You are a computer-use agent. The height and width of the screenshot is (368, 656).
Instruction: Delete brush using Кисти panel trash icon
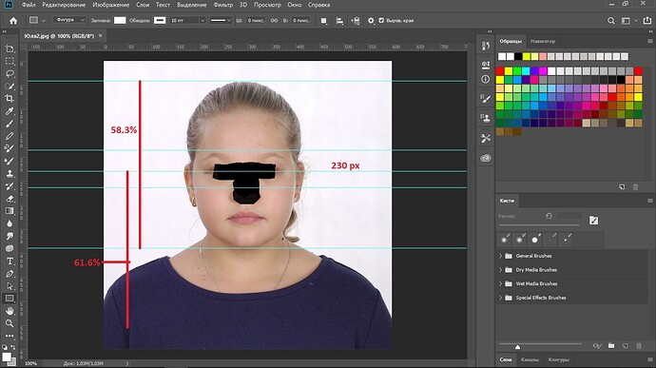[x=639, y=346]
